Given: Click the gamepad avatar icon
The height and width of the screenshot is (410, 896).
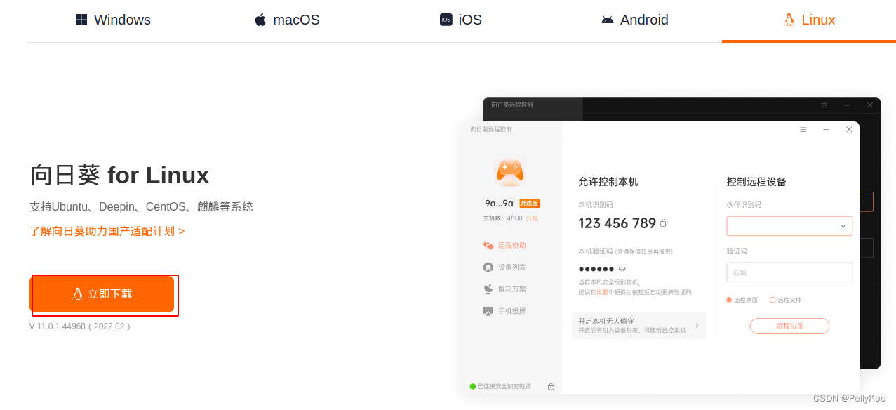Looking at the screenshot, I should 510,170.
